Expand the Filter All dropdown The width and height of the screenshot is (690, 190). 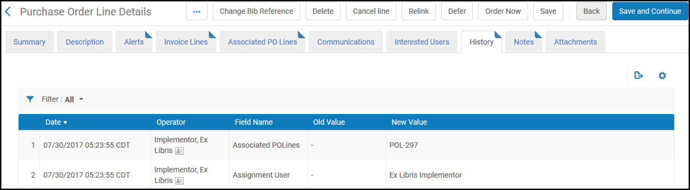(x=74, y=99)
